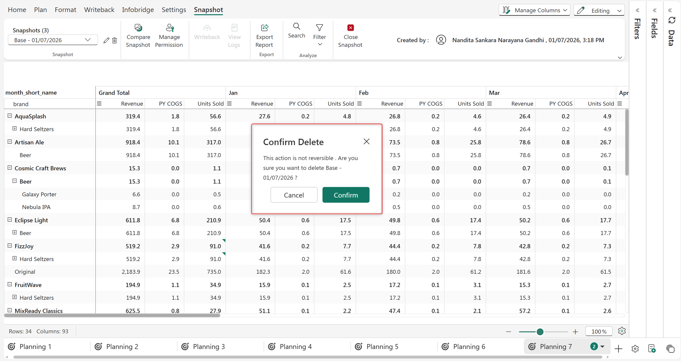Click the Compare Snapshot icon
The image size is (681, 361).
(x=138, y=28)
